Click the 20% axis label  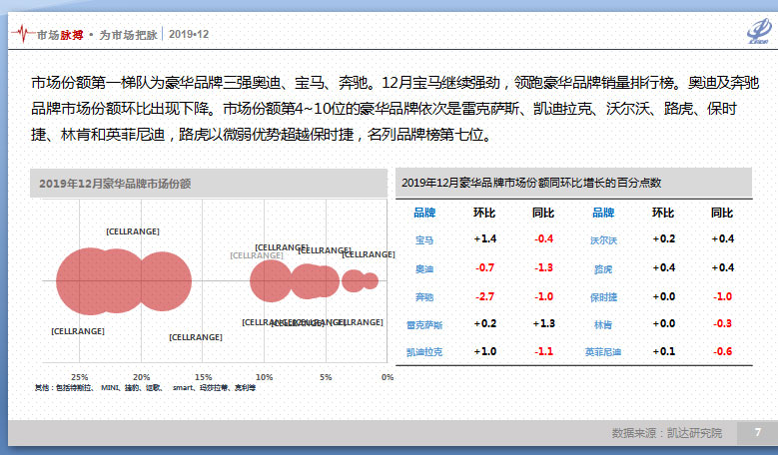(142, 377)
